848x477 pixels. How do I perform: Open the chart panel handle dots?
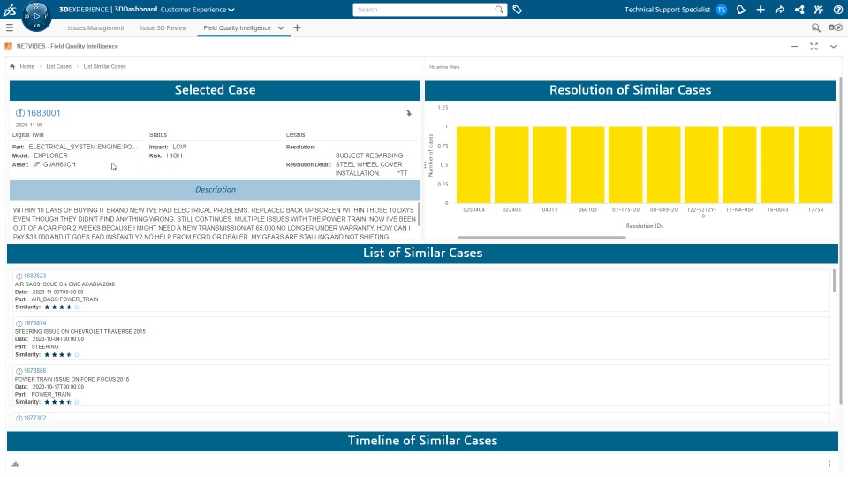point(425,164)
